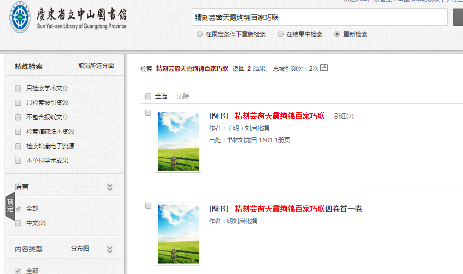Collapse the 内容类型 section chevron
The width and height of the screenshot is (463, 274).
[110, 249]
